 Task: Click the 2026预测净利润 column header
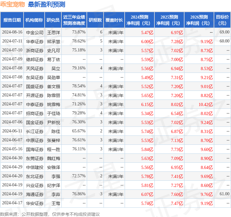[199, 20]
